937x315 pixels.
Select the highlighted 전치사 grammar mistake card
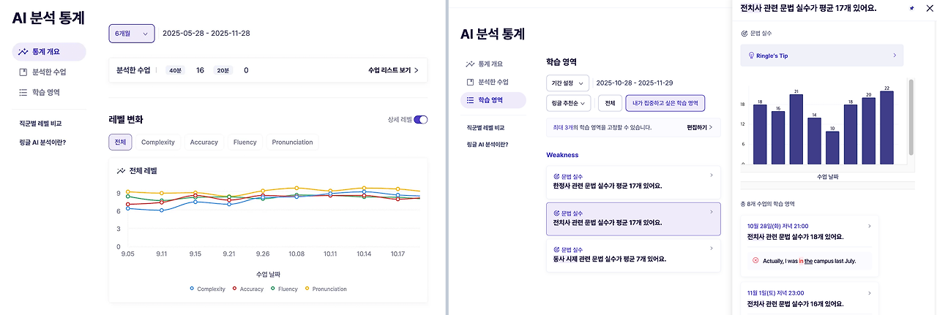(633, 219)
